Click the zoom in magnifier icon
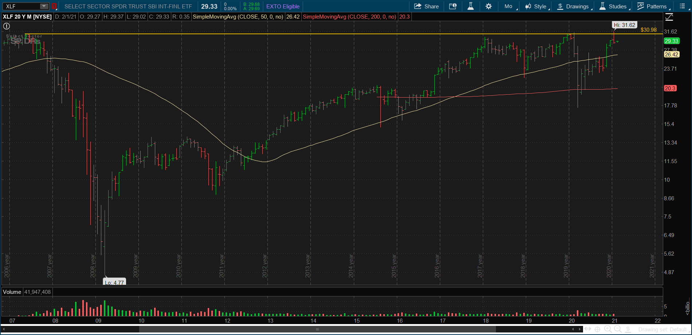Image resolution: width=692 pixels, height=335 pixels. pos(608,329)
